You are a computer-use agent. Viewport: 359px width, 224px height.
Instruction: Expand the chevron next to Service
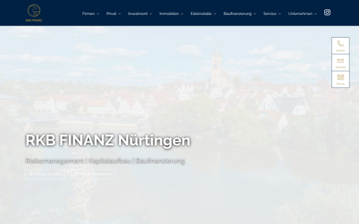point(279,14)
